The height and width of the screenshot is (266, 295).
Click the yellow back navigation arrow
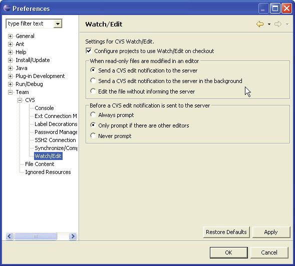click(x=260, y=24)
